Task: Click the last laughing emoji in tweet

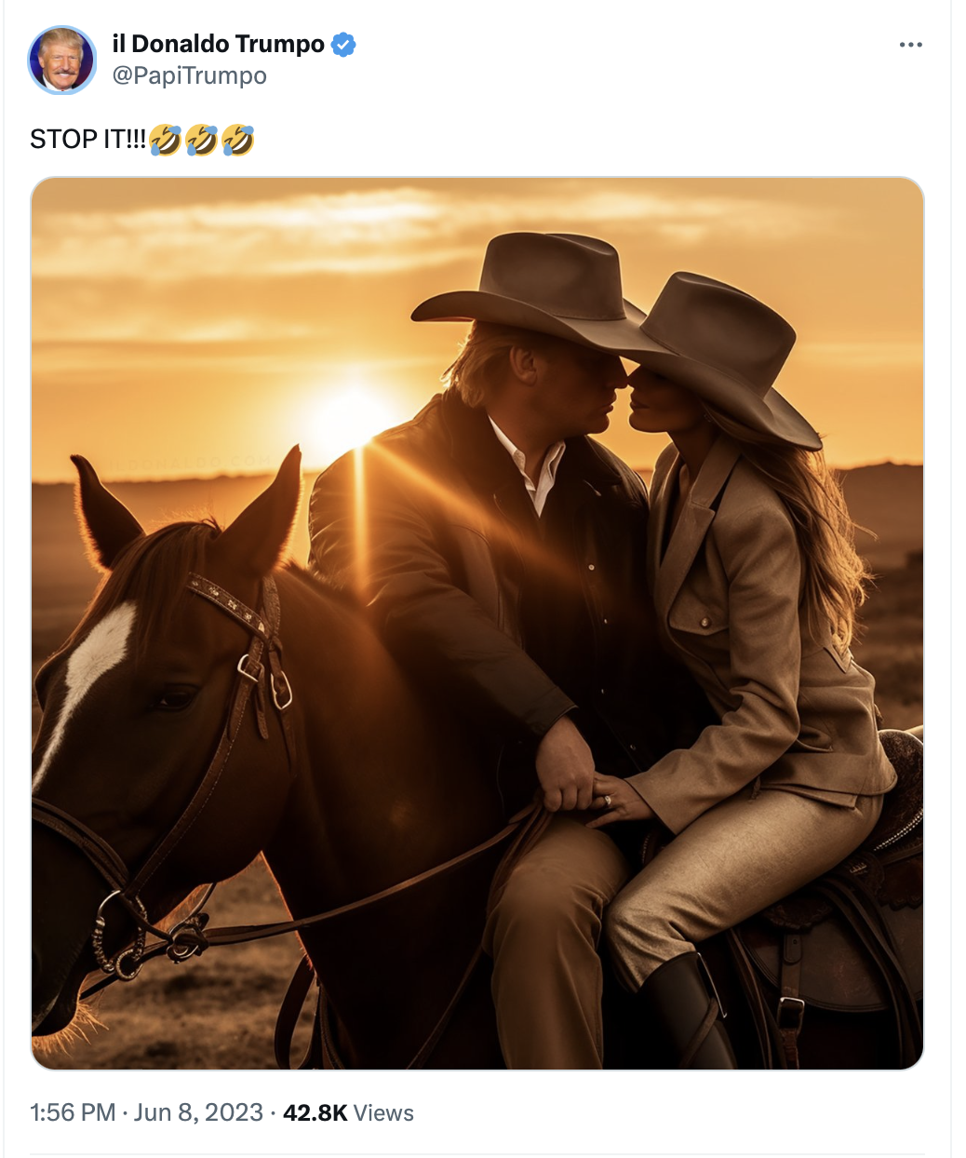Action: 237,140
